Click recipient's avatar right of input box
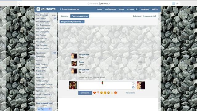197x111 pixels. pyautogui.click(x=141, y=85)
